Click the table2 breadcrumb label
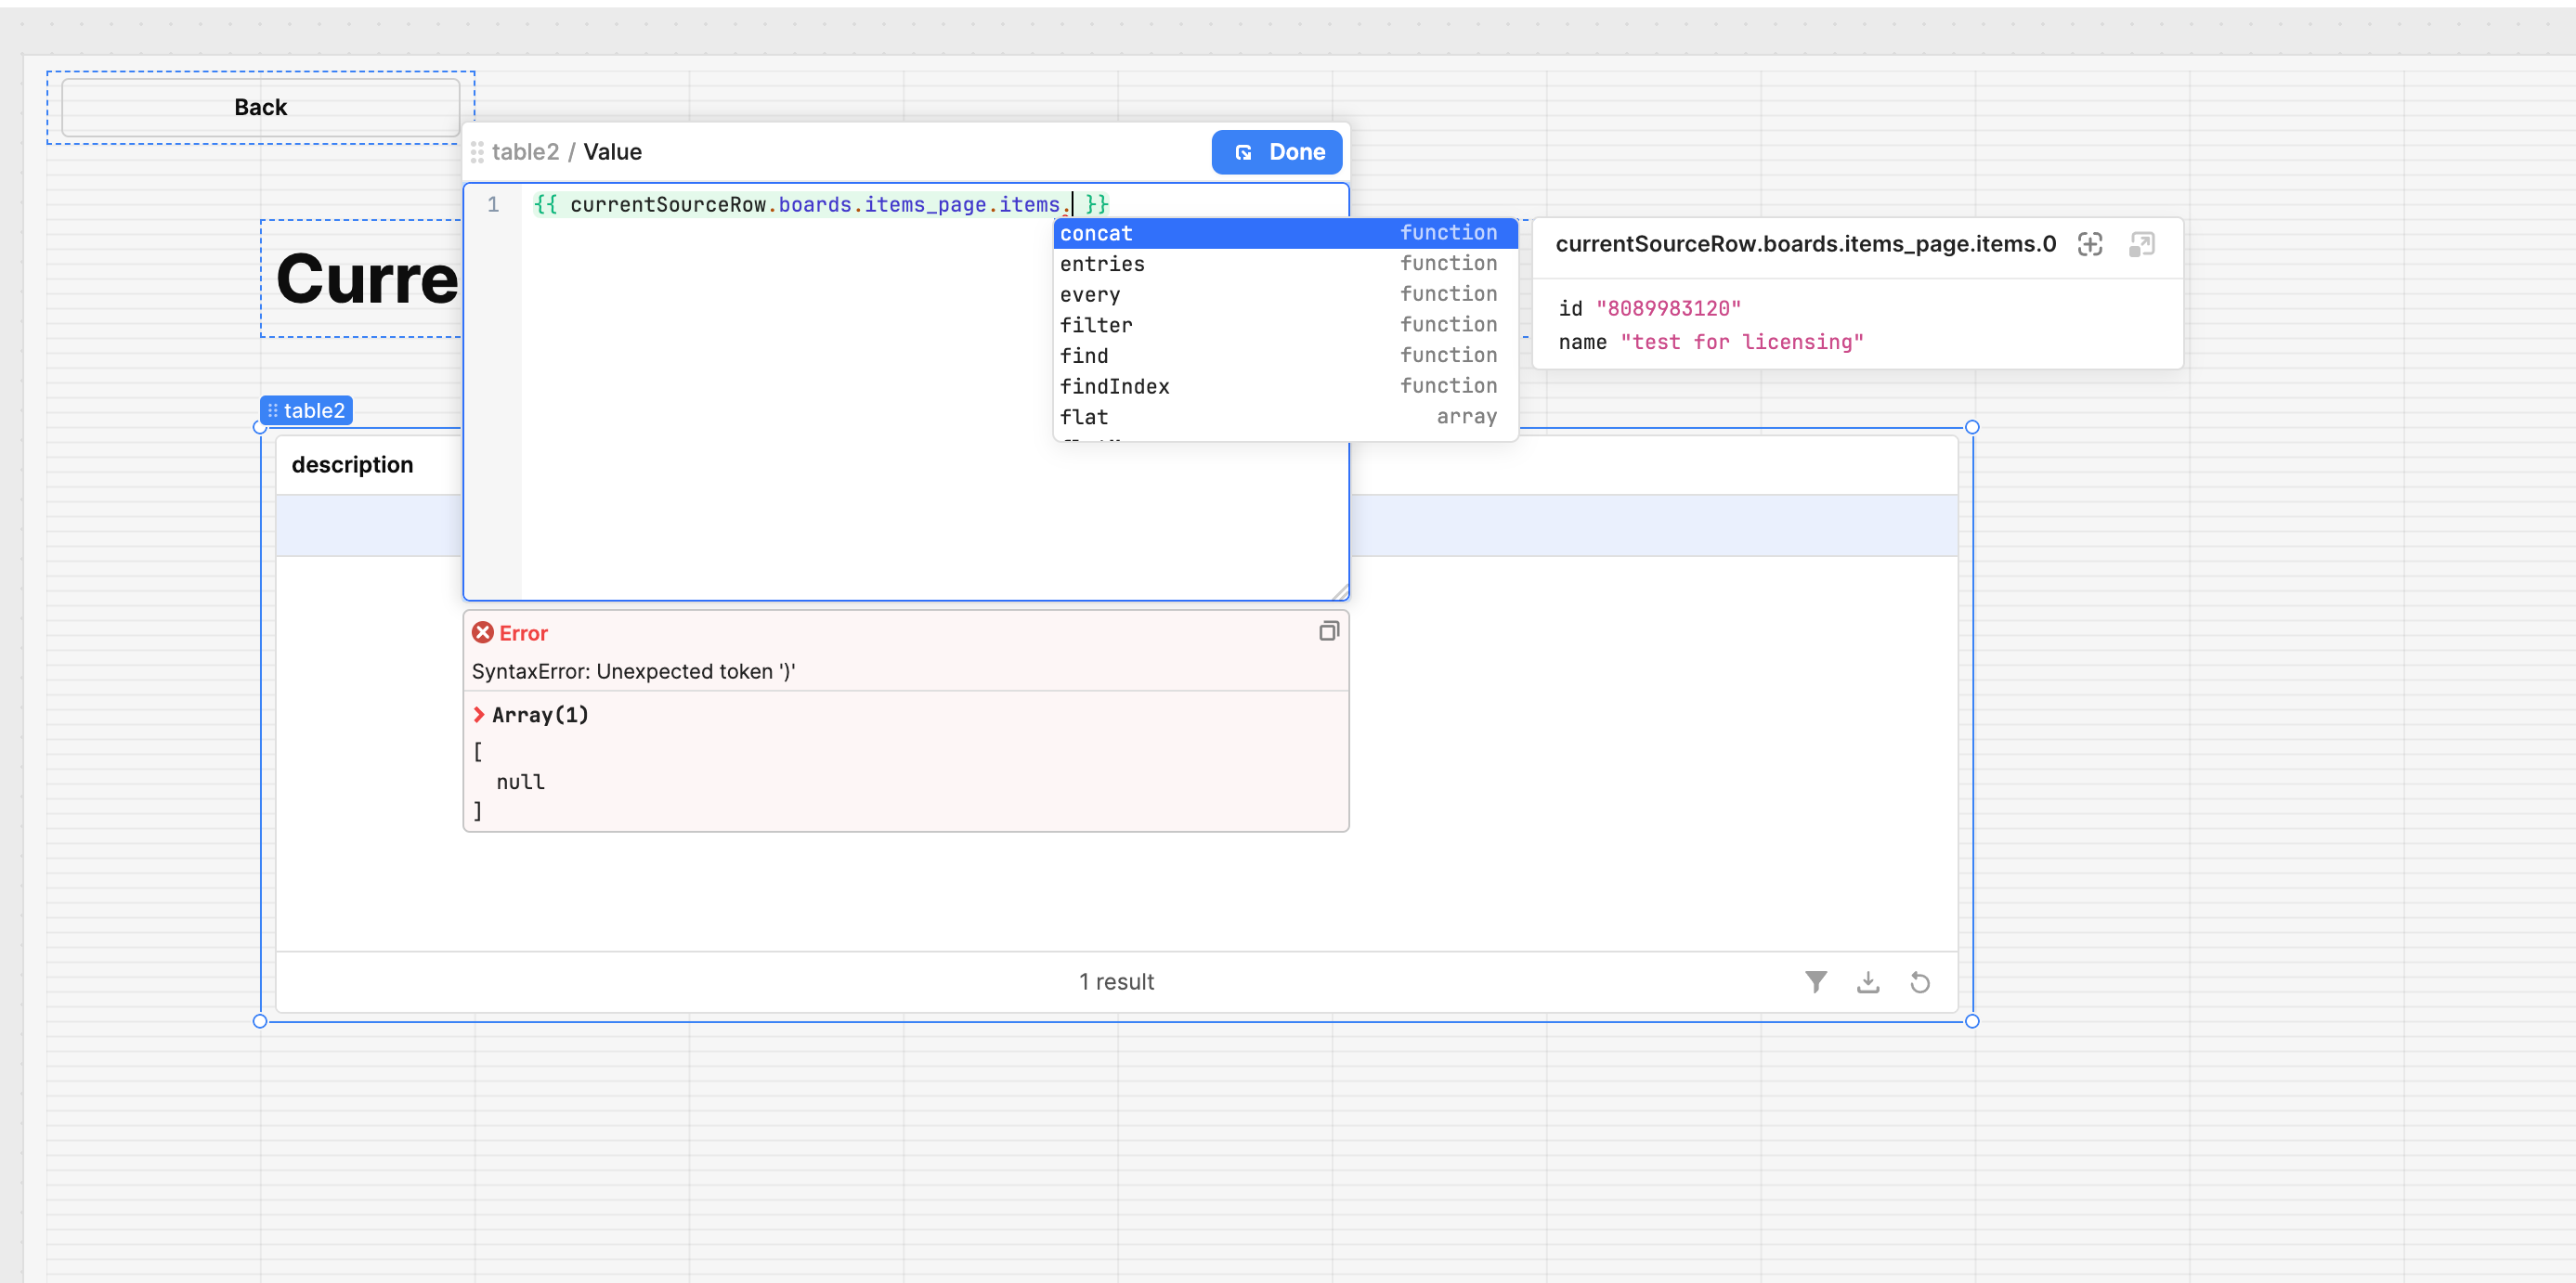 click(525, 152)
